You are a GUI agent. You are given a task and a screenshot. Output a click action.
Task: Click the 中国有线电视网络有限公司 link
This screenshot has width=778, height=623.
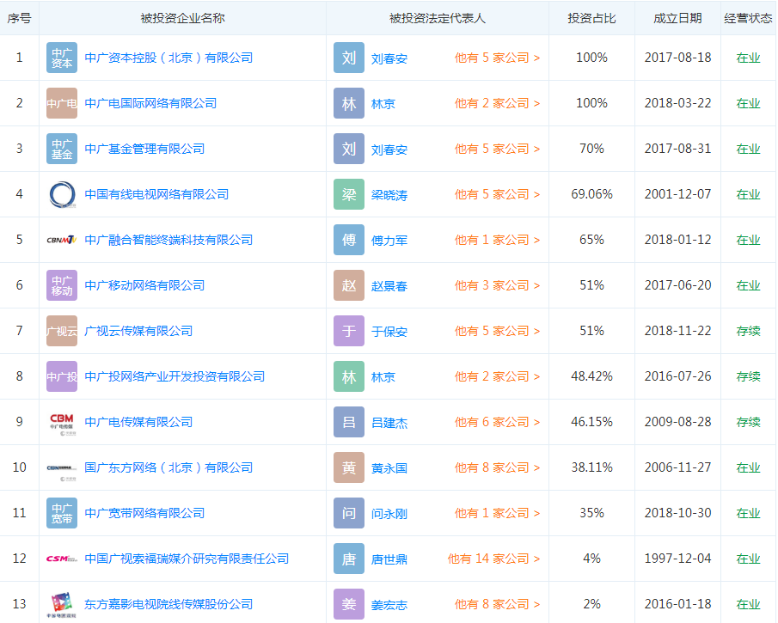click(x=156, y=194)
